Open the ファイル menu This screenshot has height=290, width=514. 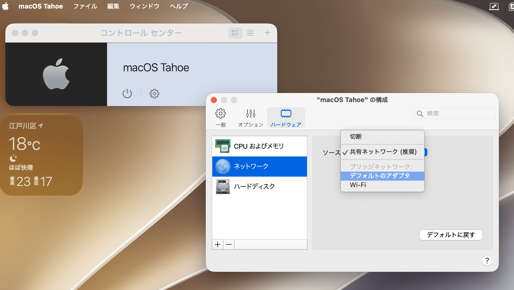(85, 6)
